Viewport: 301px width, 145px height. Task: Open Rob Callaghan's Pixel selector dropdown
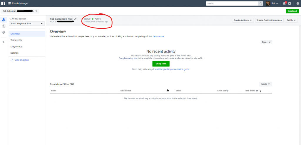coord(27,23)
